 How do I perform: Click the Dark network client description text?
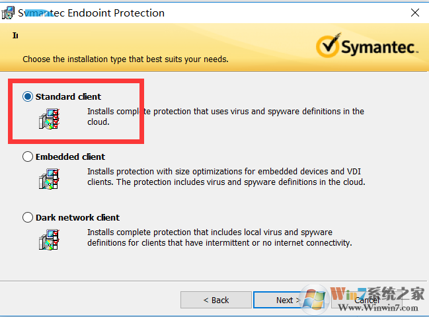click(219, 238)
